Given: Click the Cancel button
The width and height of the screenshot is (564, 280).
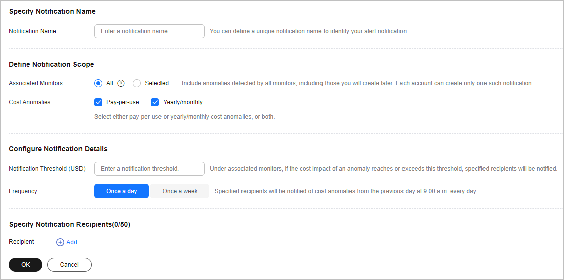Looking at the screenshot, I should pos(69,265).
